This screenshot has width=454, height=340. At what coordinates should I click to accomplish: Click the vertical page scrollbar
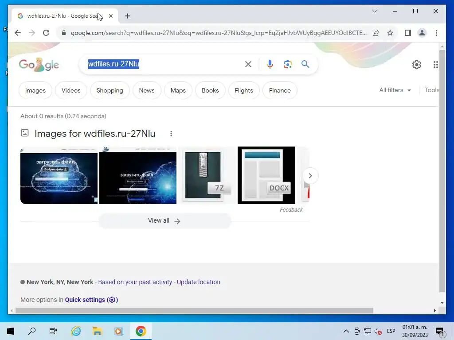pos(442,171)
